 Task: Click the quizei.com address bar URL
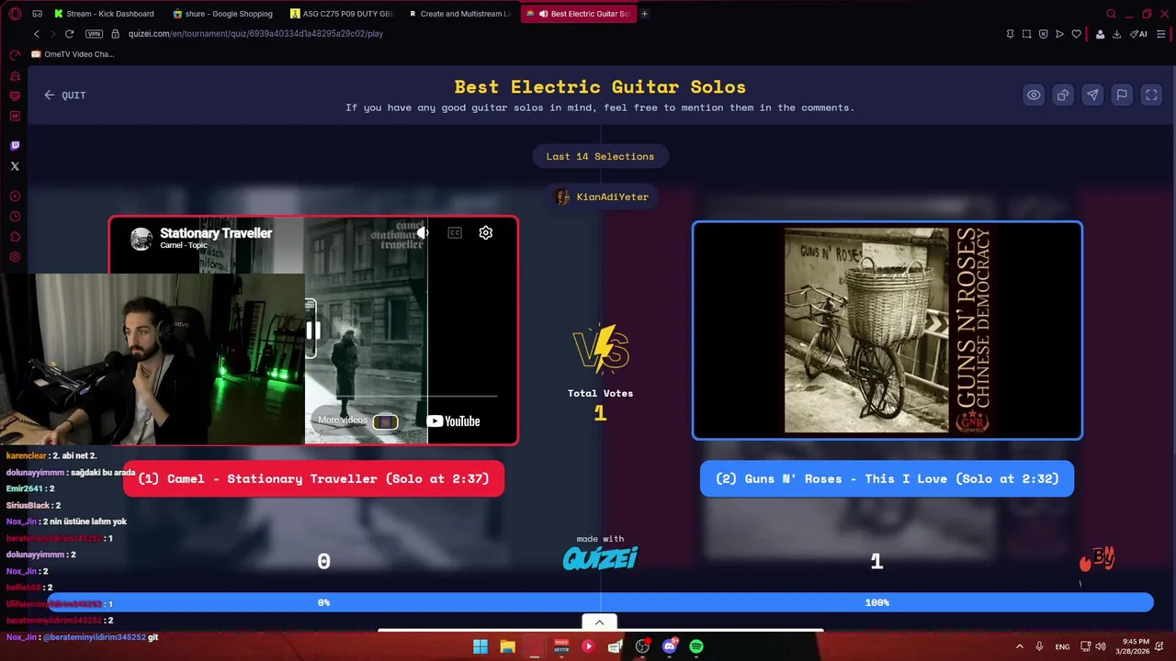[255, 34]
